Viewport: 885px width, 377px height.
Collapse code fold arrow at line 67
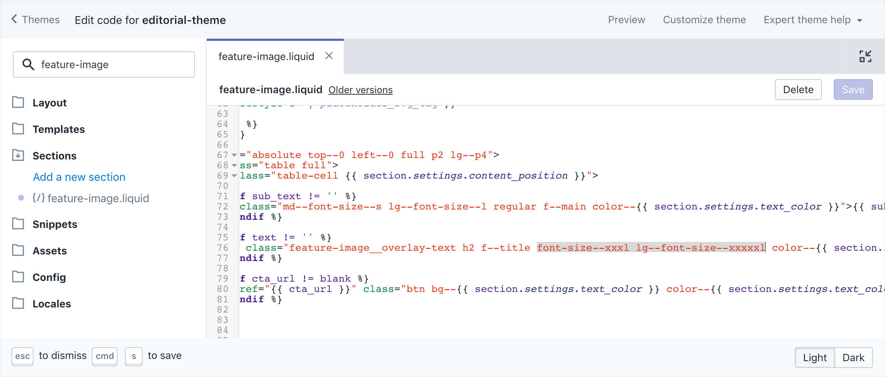point(234,155)
